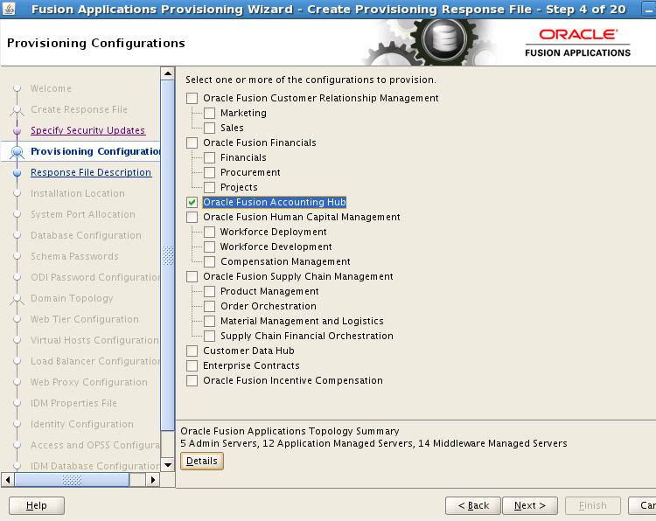Click horizontal scrollbar left arrow

point(9,479)
